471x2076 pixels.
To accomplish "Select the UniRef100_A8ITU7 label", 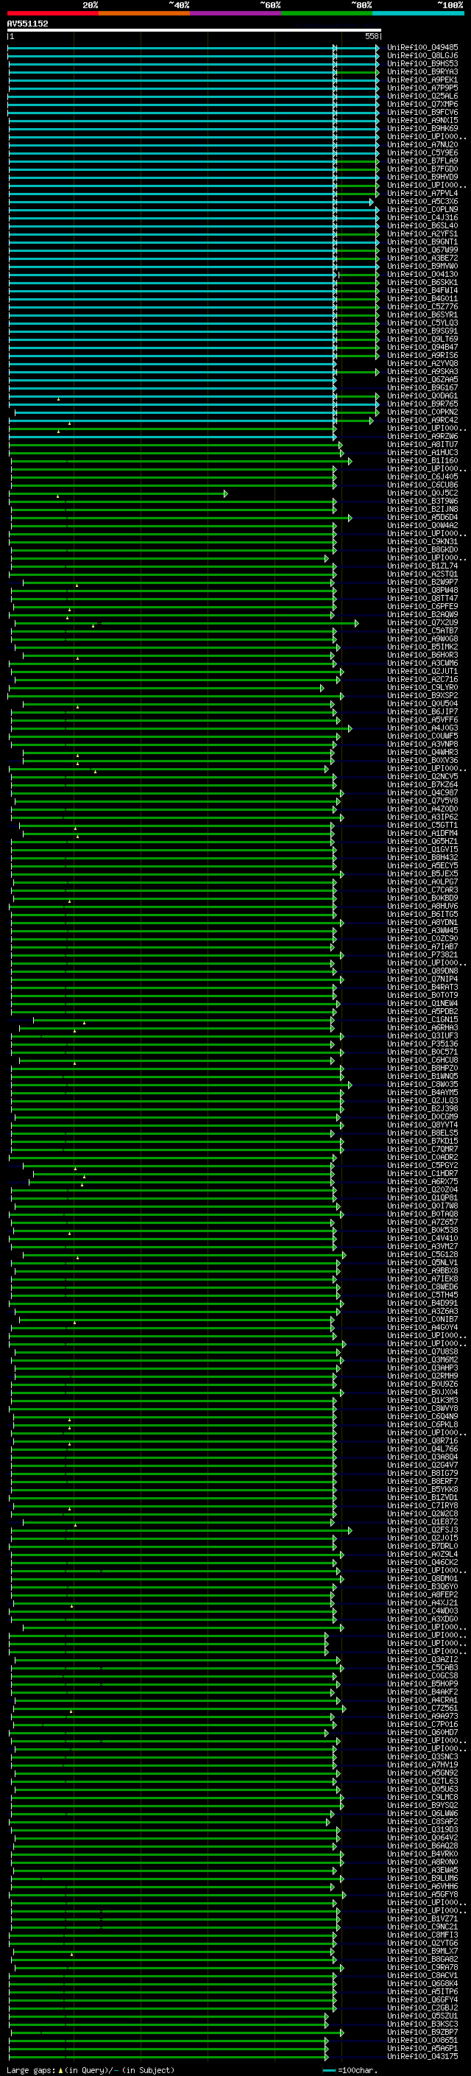I will tap(422, 444).
